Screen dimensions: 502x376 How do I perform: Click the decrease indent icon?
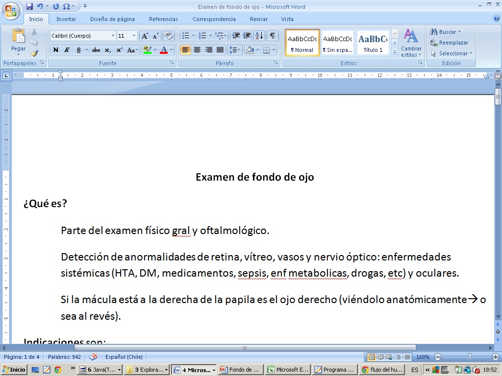[236, 36]
